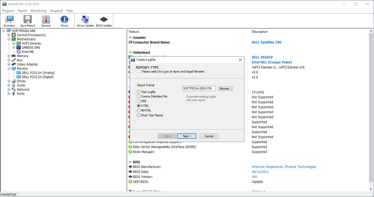Click the Description column header
Screen dimensions: 374x197
pos(309,32)
